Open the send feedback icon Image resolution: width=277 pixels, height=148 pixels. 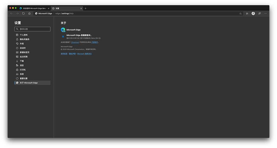259,13
